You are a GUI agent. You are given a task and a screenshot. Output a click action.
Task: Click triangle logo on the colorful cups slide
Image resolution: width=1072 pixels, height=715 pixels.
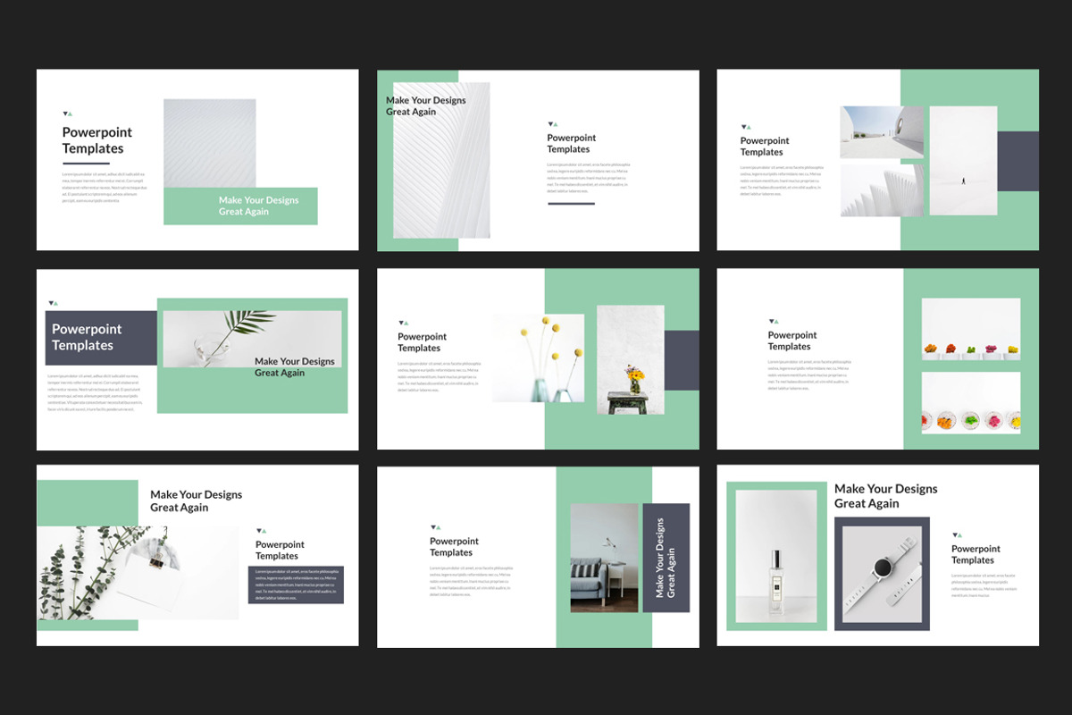pyautogui.click(x=774, y=321)
